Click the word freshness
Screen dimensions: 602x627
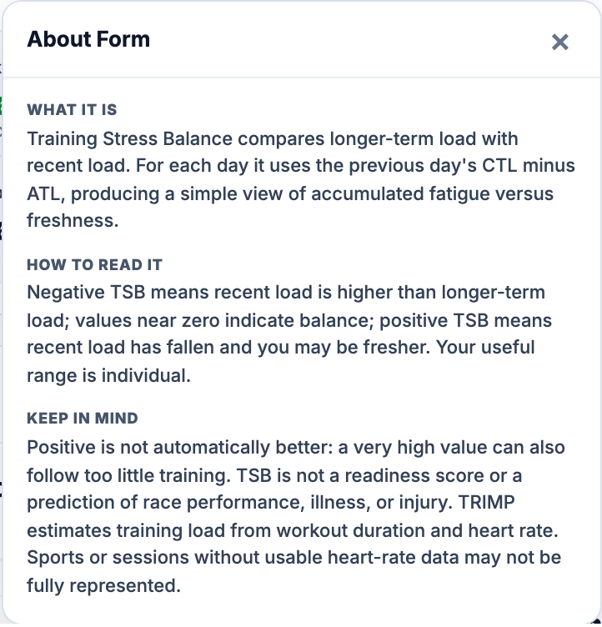click(x=73, y=221)
